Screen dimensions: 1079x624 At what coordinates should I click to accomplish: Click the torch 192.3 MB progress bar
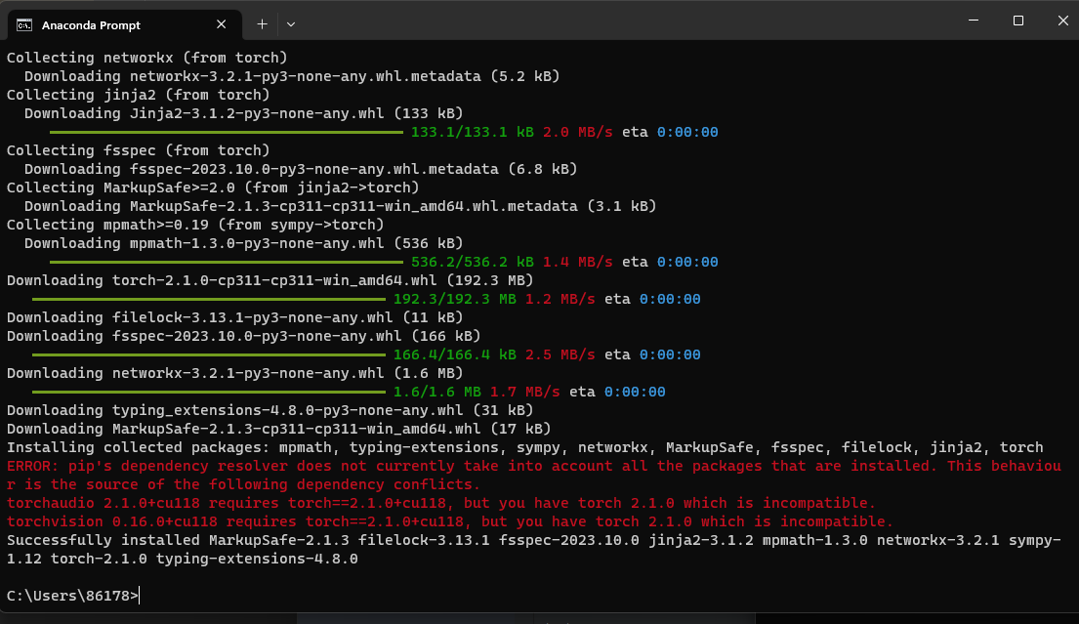coord(209,299)
